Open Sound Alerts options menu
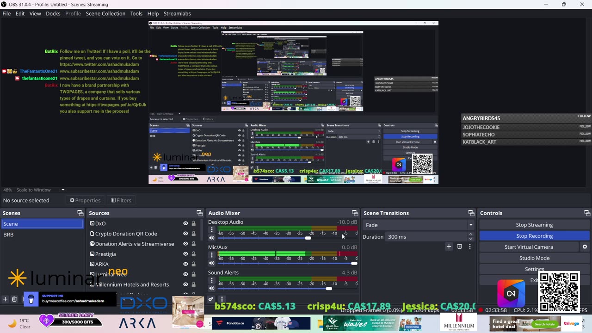 (212, 280)
